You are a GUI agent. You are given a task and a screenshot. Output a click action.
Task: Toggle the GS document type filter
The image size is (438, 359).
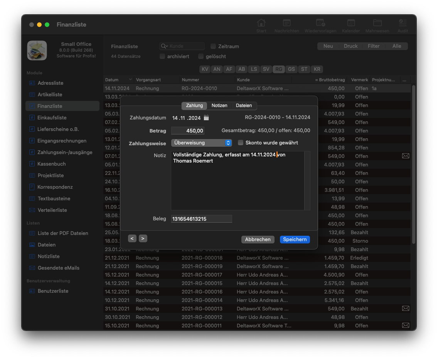tap(291, 69)
